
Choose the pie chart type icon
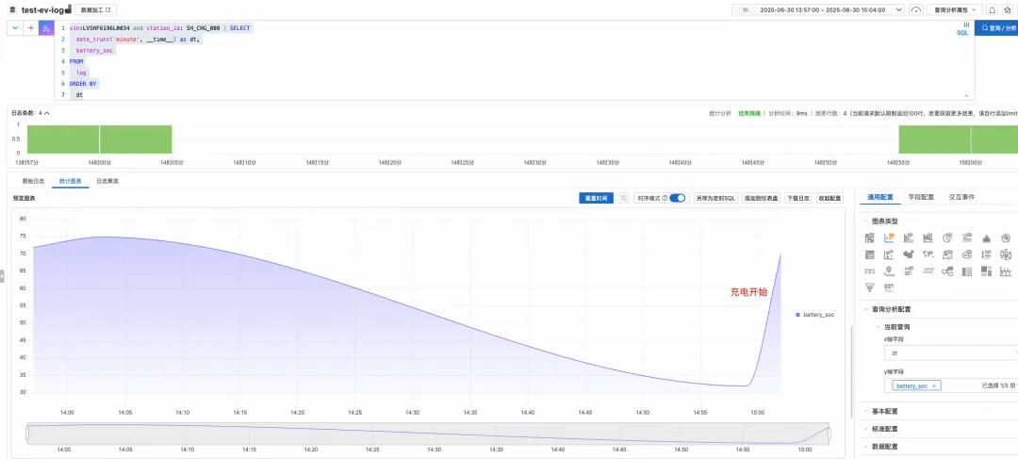pos(947,238)
